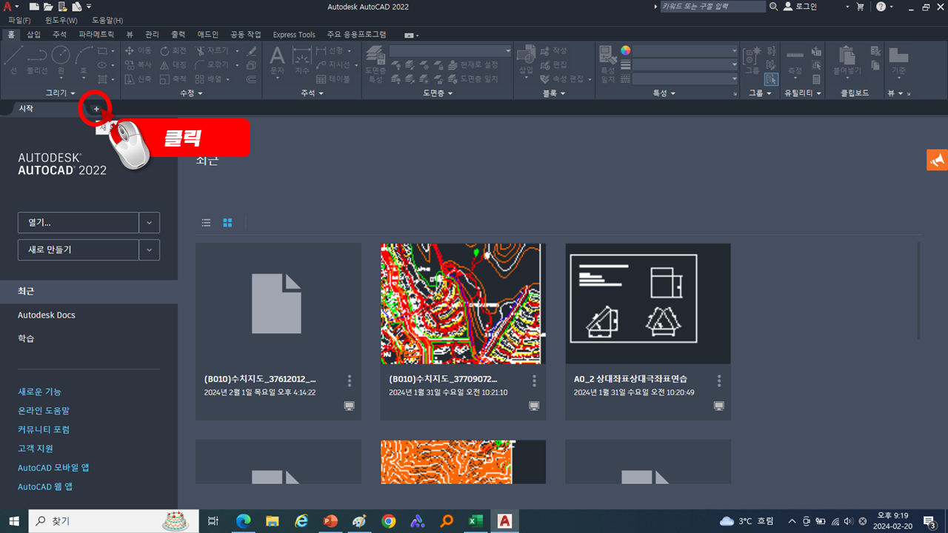Select the Dimension (치수) tool
This screenshot has width=948, height=533.
301,61
